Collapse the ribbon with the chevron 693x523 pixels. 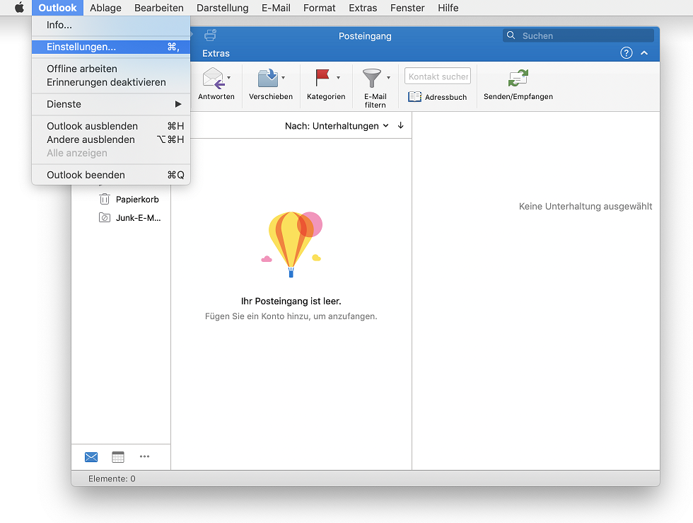coord(644,53)
